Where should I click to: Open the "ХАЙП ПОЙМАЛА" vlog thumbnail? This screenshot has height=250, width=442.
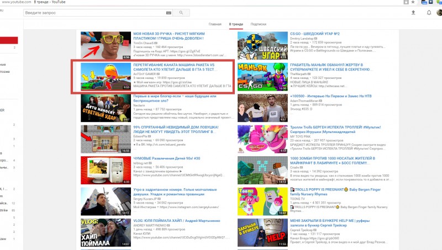pyautogui.click(x=106, y=232)
